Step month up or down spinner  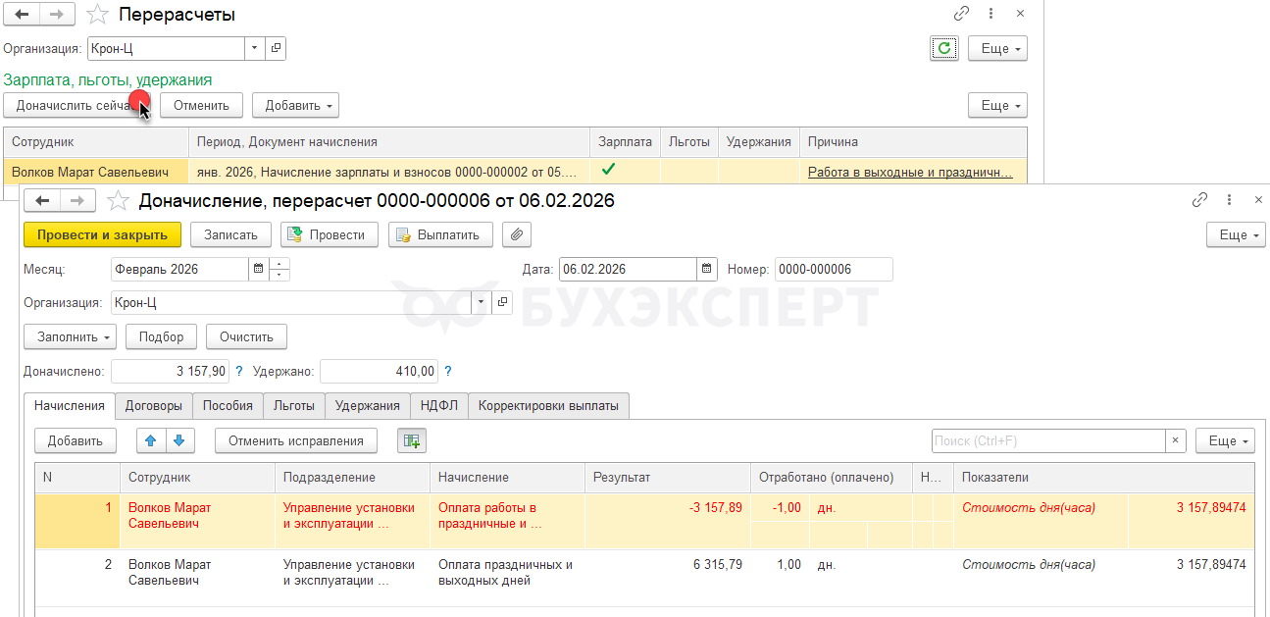pos(279,269)
